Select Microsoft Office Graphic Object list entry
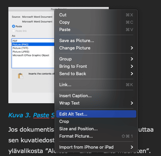 click(x=33, y=55)
